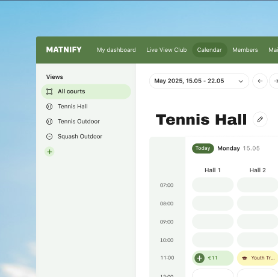Click the Monday 15.05 date label
278x277 pixels.
point(239,148)
